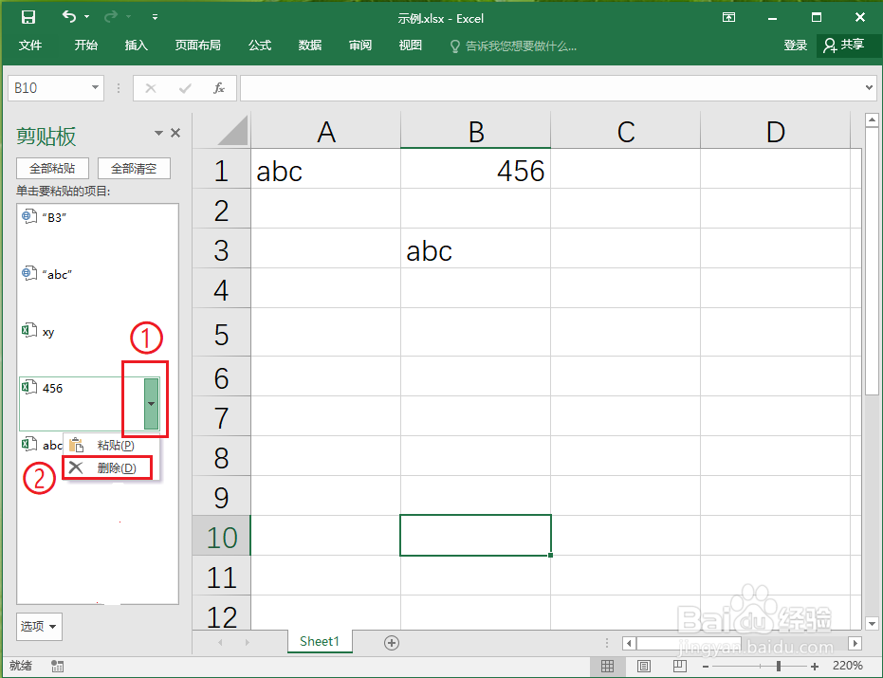The image size is (883, 678).
Task: Click the paste icon beside 粘贴(P)
Action: [76, 444]
